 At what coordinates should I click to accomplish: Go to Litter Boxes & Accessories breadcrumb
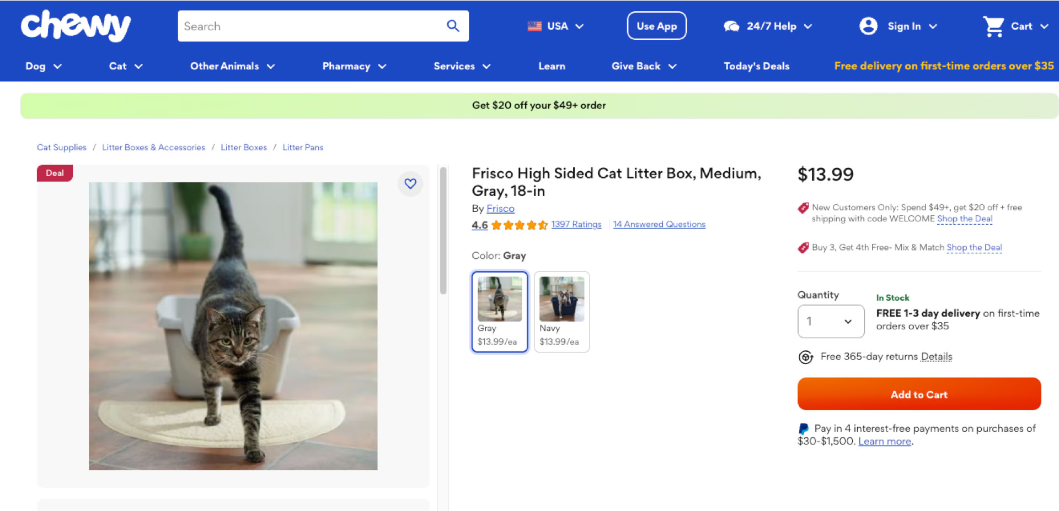(x=153, y=148)
